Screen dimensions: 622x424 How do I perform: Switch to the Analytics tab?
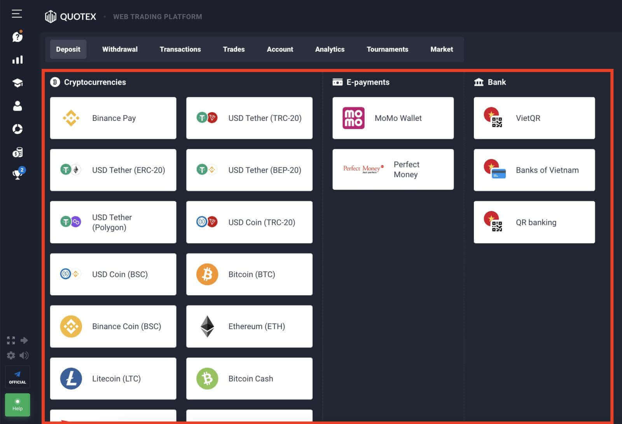[330, 49]
